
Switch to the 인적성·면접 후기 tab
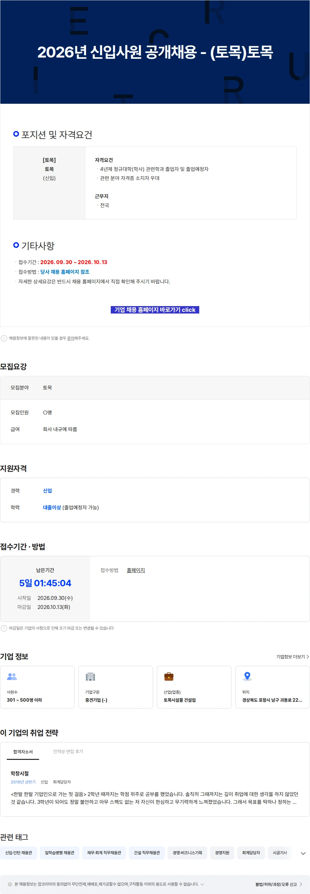click(x=68, y=751)
